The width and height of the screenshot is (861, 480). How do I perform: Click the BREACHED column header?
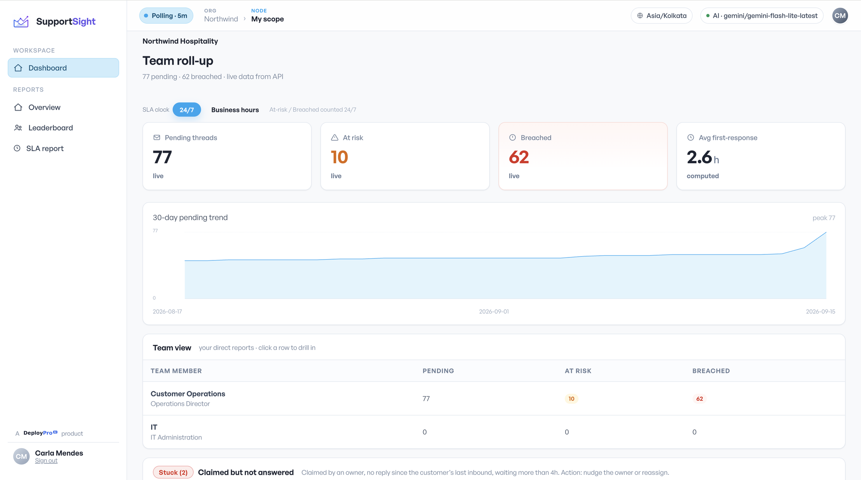pyautogui.click(x=711, y=371)
